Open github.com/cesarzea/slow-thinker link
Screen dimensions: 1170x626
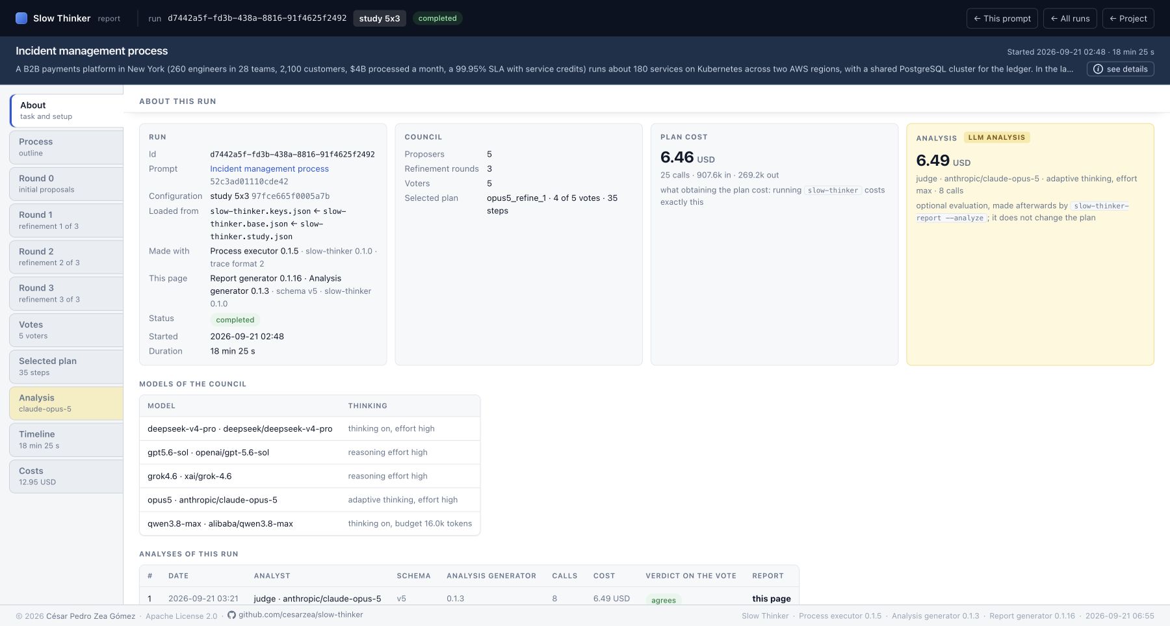pyautogui.click(x=300, y=615)
